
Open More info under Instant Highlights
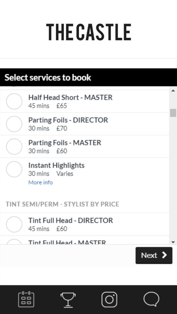coord(41,182)
